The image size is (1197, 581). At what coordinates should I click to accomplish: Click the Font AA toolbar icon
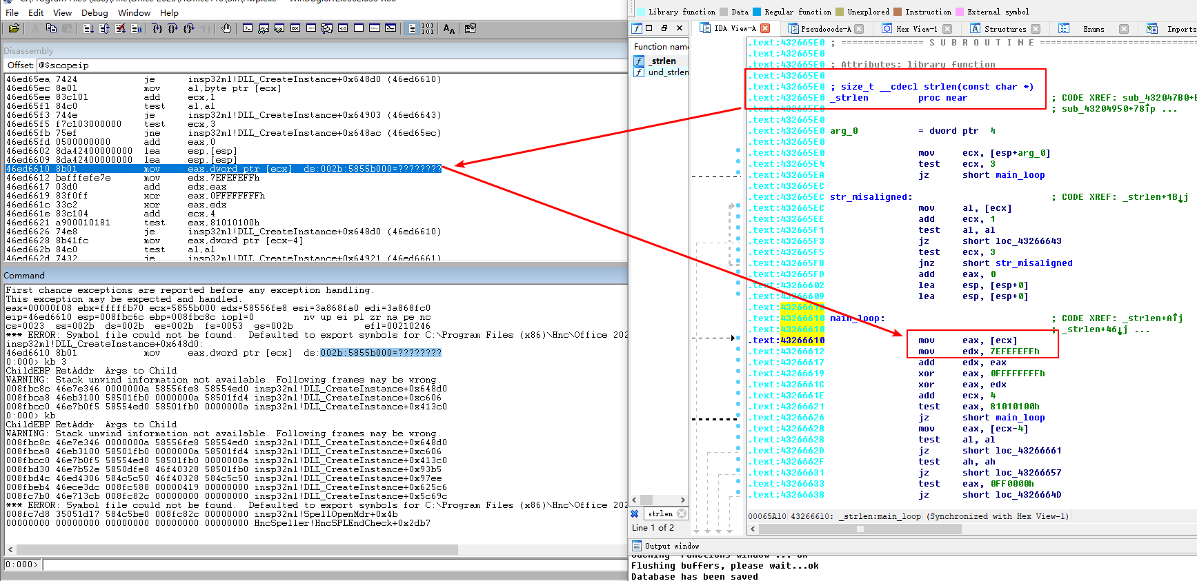click(449, 28)
